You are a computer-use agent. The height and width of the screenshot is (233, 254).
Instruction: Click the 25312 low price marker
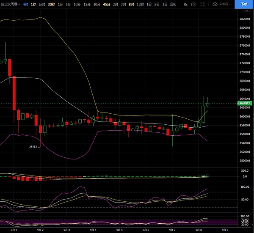[x=33, y=147]
